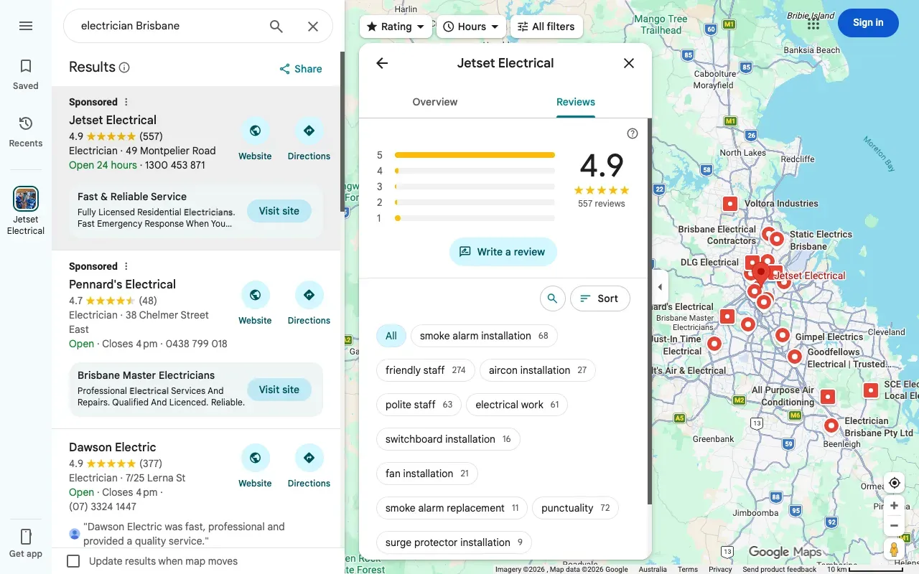Open Dawson Electric result title

click(x=112, y=447)
